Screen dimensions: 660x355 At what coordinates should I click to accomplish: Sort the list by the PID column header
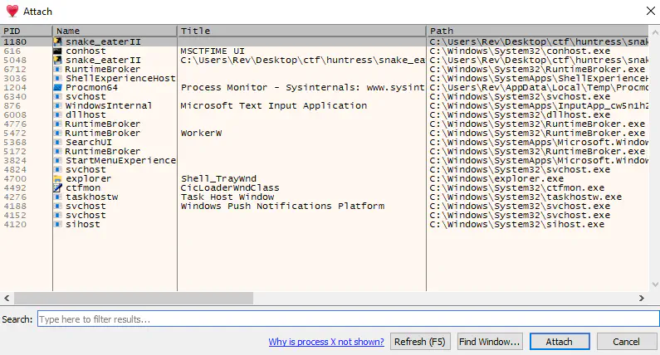pyautogui.click(x=27, y=31)
